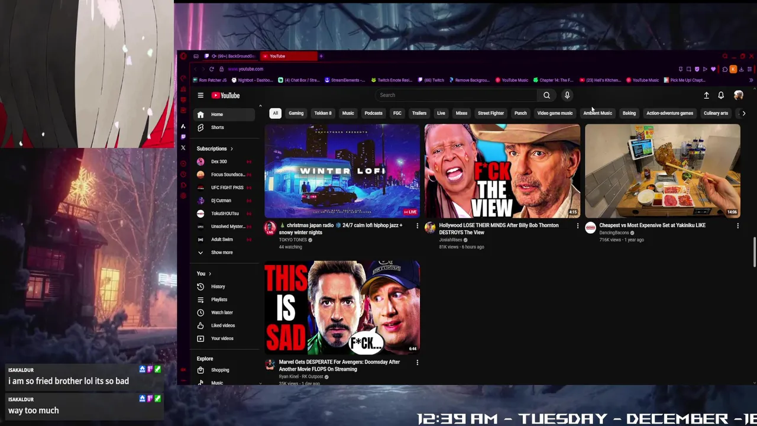Viewport: 757px width, 426px height.
Task: Open the Winter Lofi live stream thumbnail
Action: 342,171
